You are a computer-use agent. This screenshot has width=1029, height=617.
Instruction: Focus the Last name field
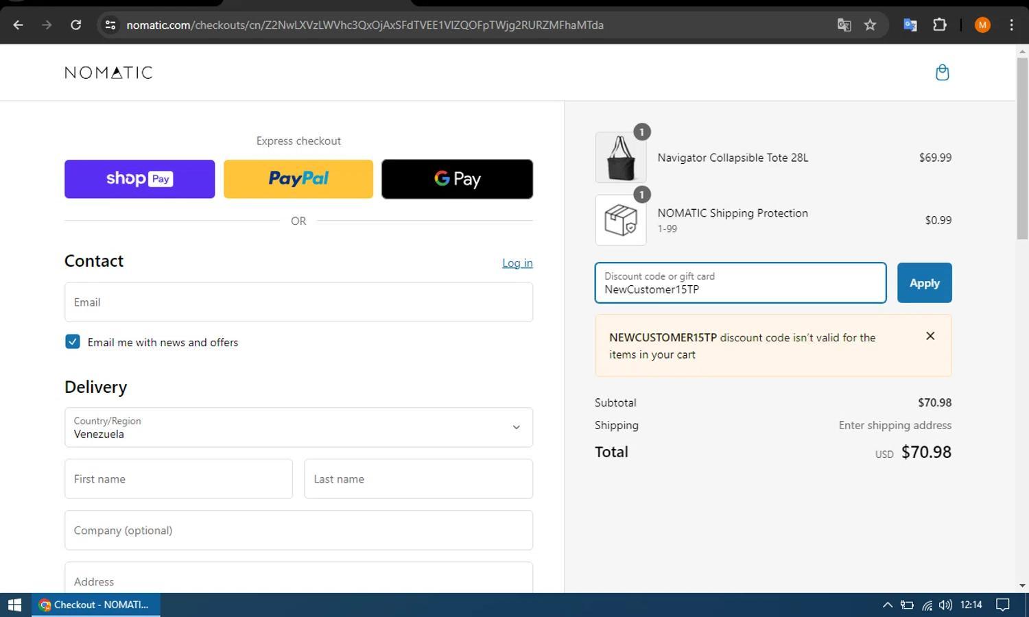pos(418,479)
